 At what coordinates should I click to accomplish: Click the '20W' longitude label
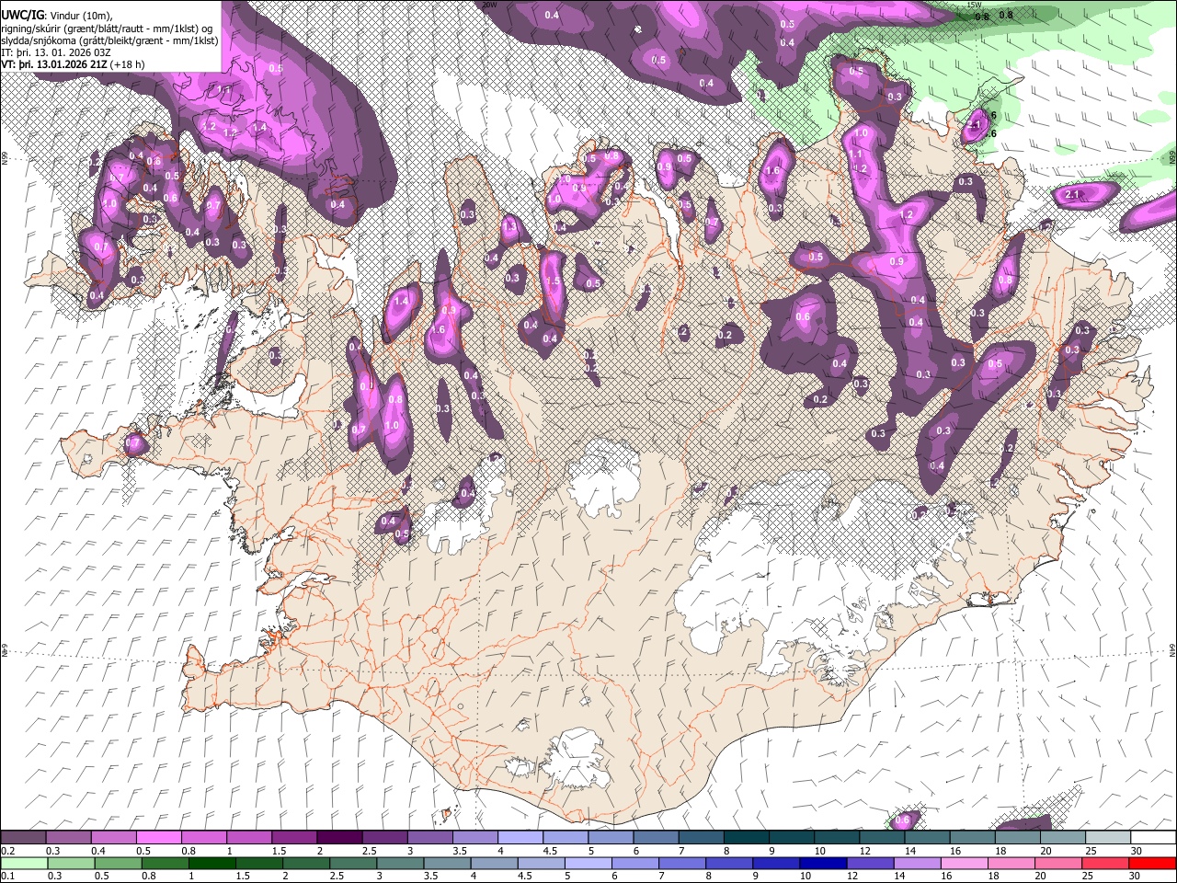point(489,5)
